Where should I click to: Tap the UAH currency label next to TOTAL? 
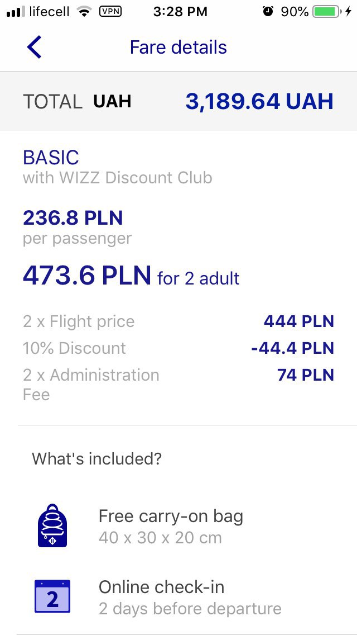(112, 101)
